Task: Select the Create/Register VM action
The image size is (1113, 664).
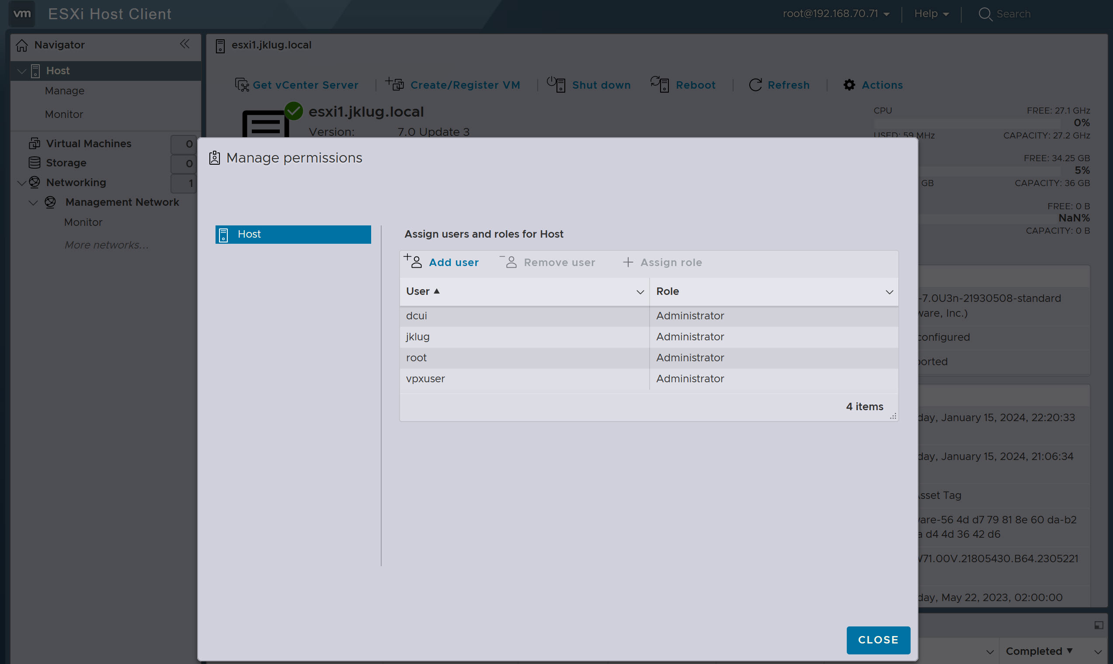Action: coord(465,85)
